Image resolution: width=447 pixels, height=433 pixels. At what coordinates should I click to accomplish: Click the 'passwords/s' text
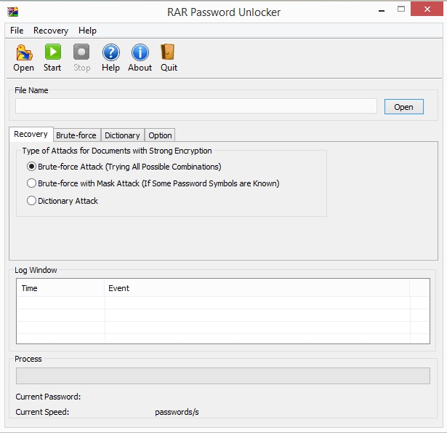[177, 412]
